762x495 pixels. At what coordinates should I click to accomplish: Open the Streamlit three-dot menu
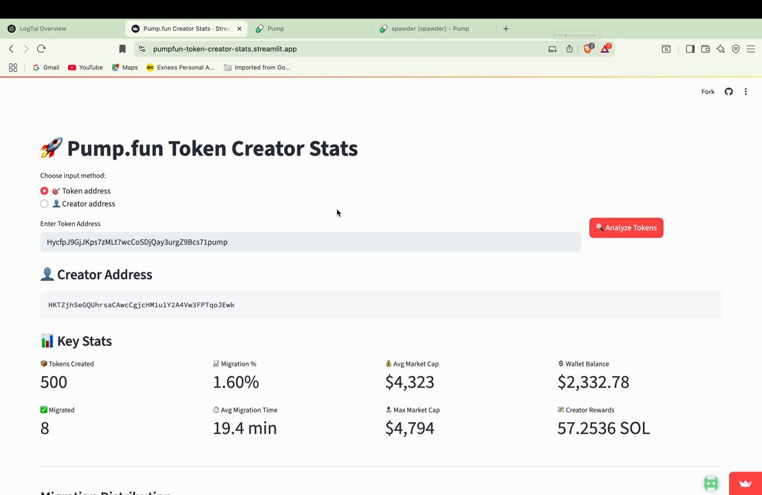click(x=745, y=91)
